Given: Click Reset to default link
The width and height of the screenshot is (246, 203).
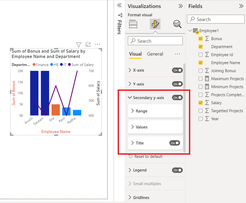Looking at the screenshot, I should (x=148, y=157).
